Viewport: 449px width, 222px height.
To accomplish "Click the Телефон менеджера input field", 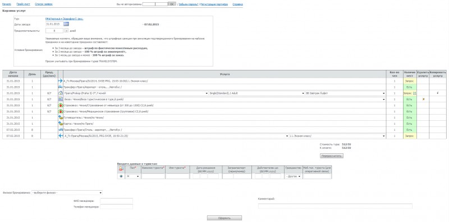I will click(x=117, y=206).
